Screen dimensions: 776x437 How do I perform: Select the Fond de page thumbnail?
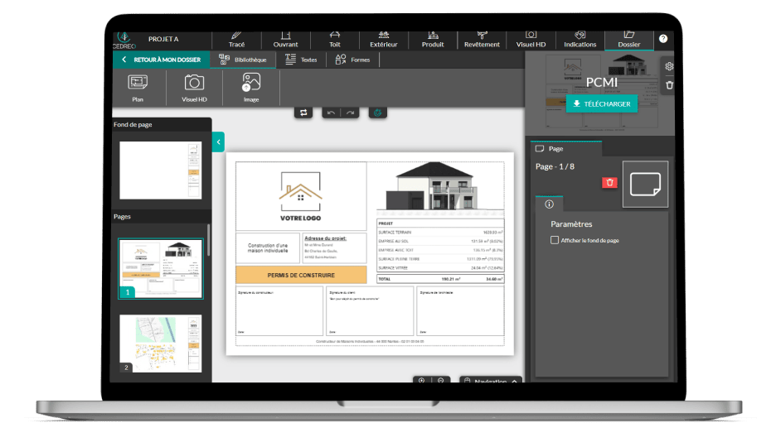(160, 170)
